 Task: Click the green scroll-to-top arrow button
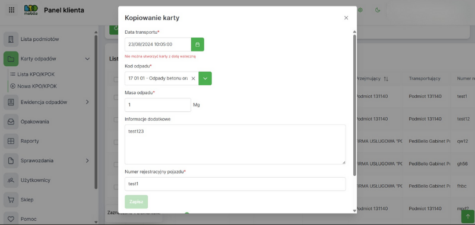(x=468, y=217)
